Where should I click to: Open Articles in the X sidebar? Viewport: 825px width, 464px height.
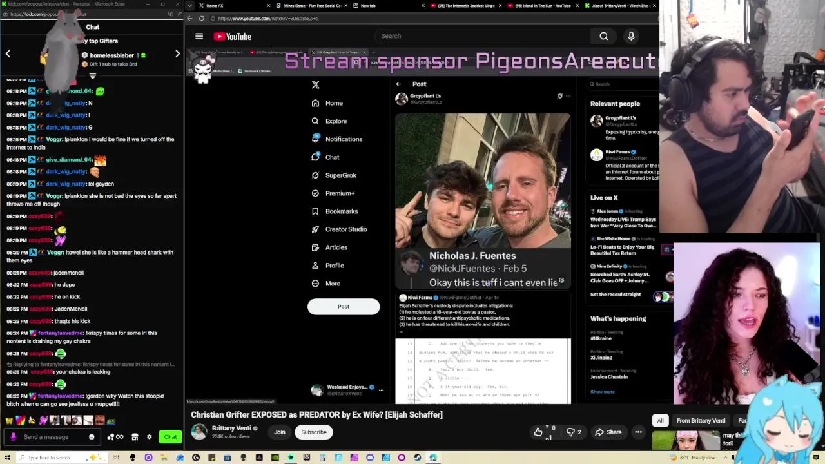point(329,247)
